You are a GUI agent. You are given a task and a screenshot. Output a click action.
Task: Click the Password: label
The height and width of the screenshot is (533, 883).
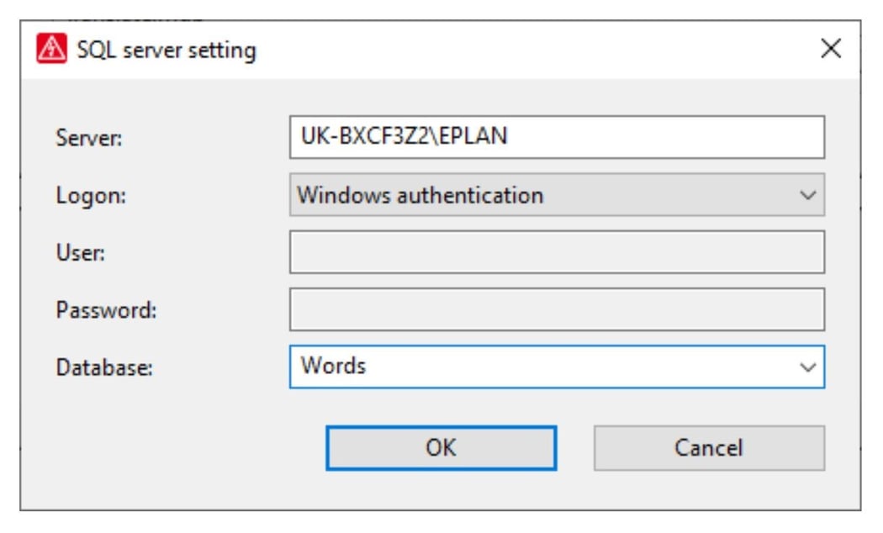click(x=106, y=309)
